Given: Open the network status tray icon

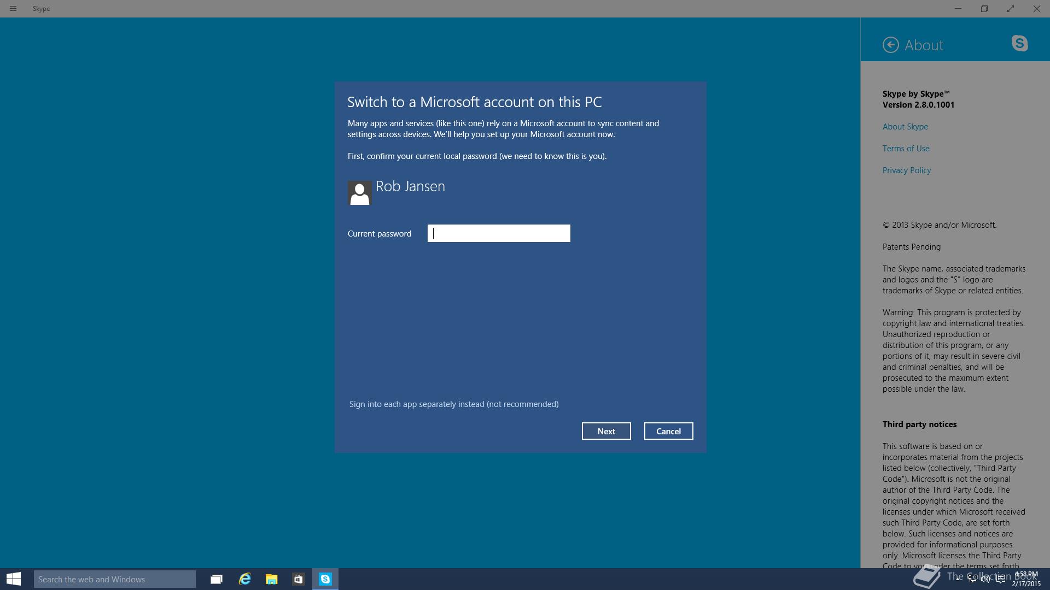Looking at the screenshot, I should click(972, 579).
